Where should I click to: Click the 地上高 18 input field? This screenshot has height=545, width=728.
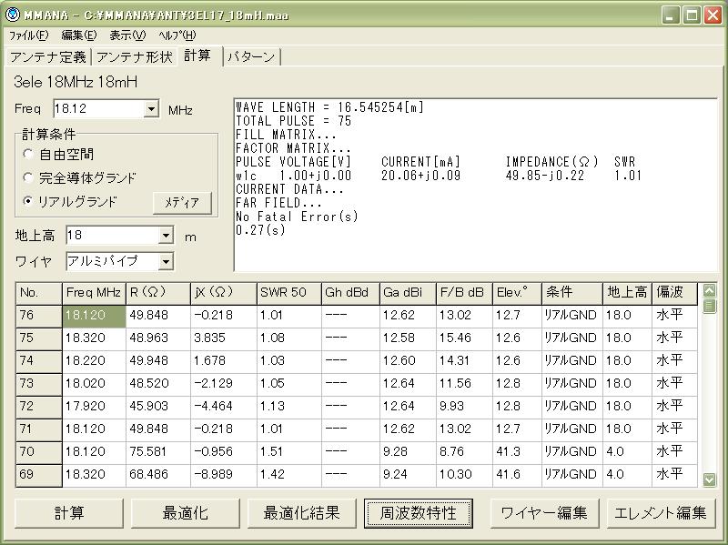pos(112,236)
